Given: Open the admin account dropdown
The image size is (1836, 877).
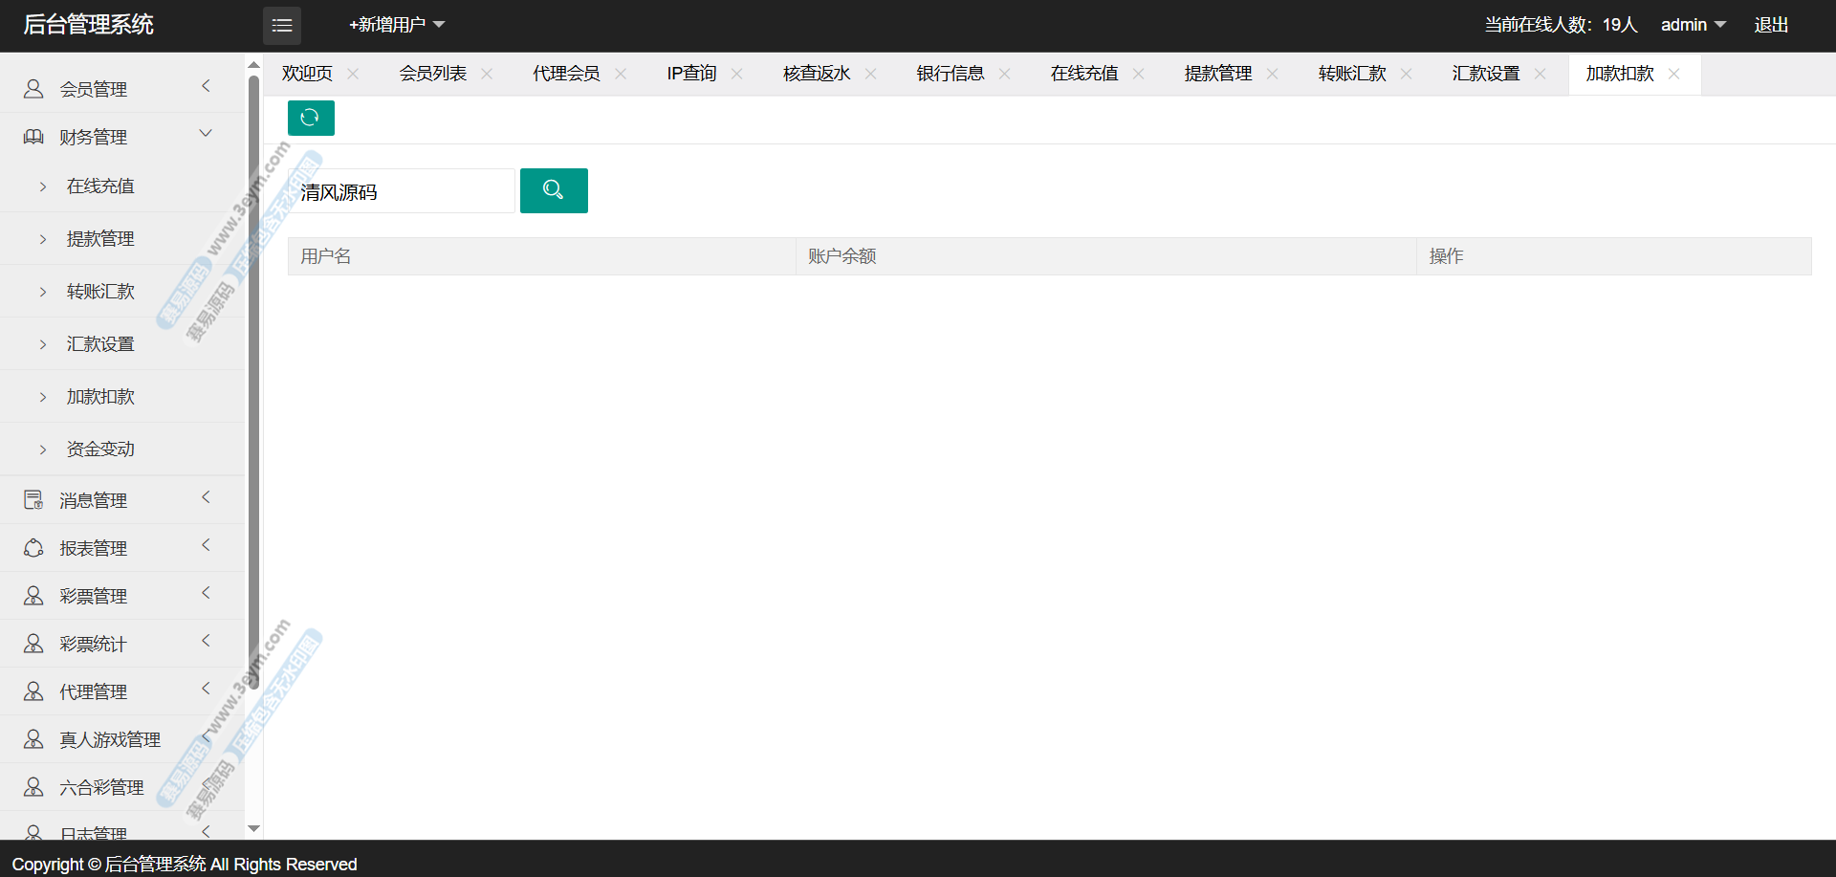Looking at the screenshot, I should (1693, 25).
